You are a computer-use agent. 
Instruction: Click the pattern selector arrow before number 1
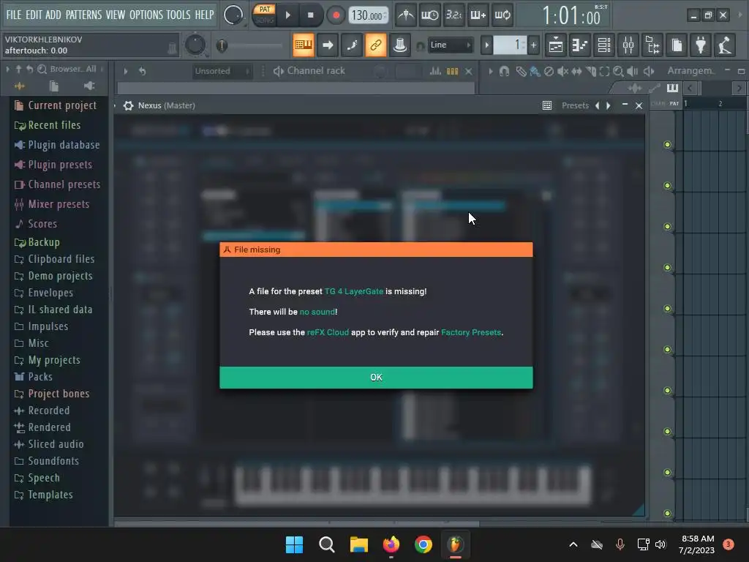tap(486, 45)
